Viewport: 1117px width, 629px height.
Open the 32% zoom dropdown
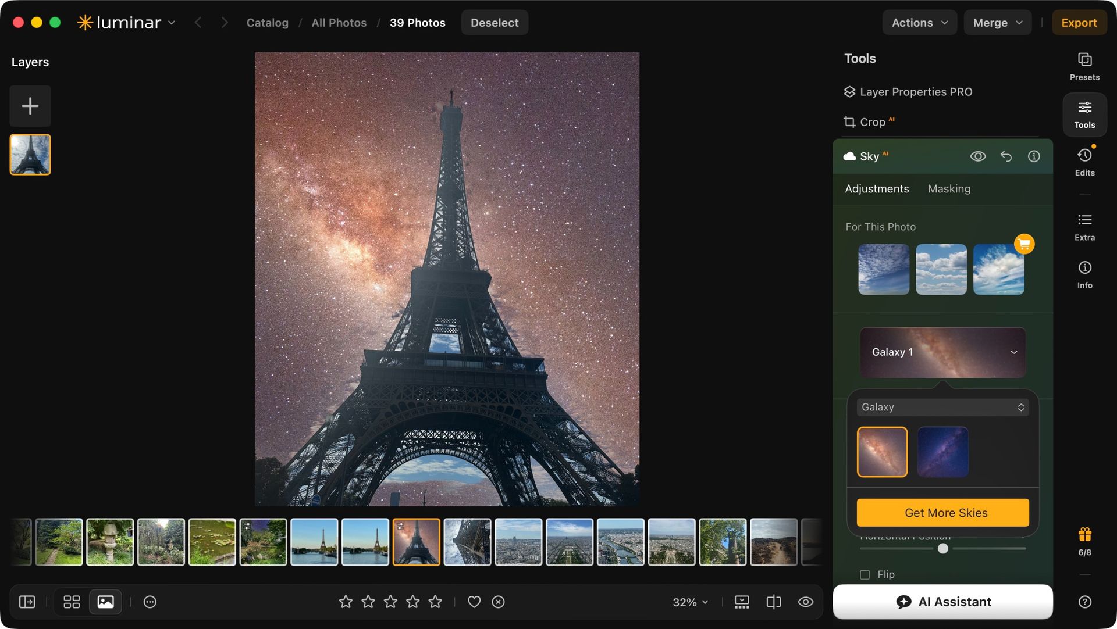click(690, 602)
